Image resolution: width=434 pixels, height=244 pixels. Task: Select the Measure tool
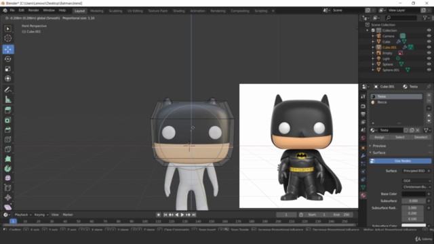7,100
